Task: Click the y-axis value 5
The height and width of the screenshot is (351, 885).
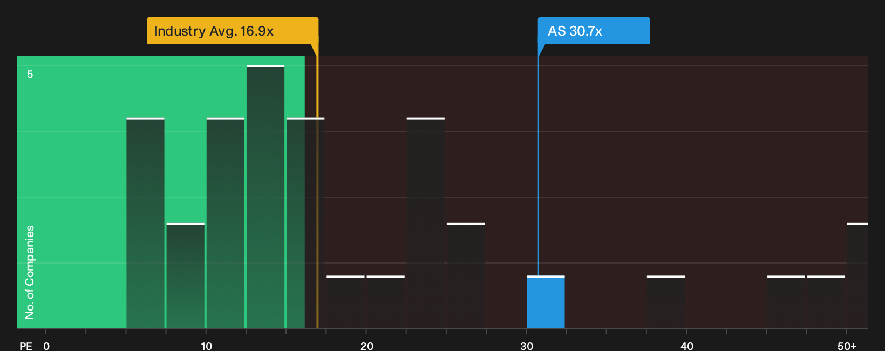Action: (30, 74)
